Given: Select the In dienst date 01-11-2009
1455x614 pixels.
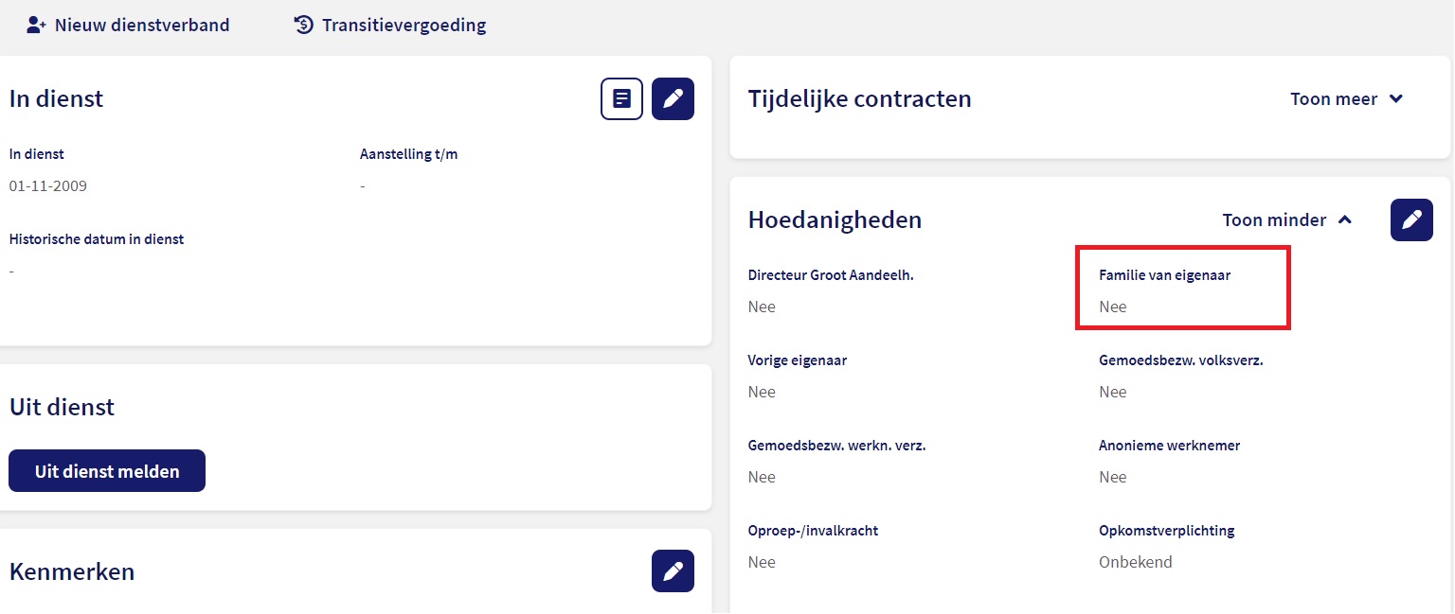Looking at the screenshot, I should [48, 185].
